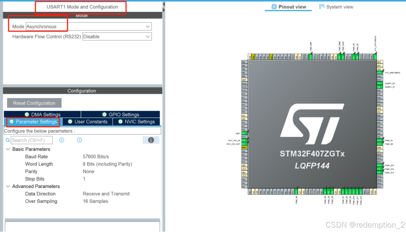The height and width of the screenshot is (232, 406).
Task: Select Data Direction value Receive and Transmit
Action: pos(106,194)
